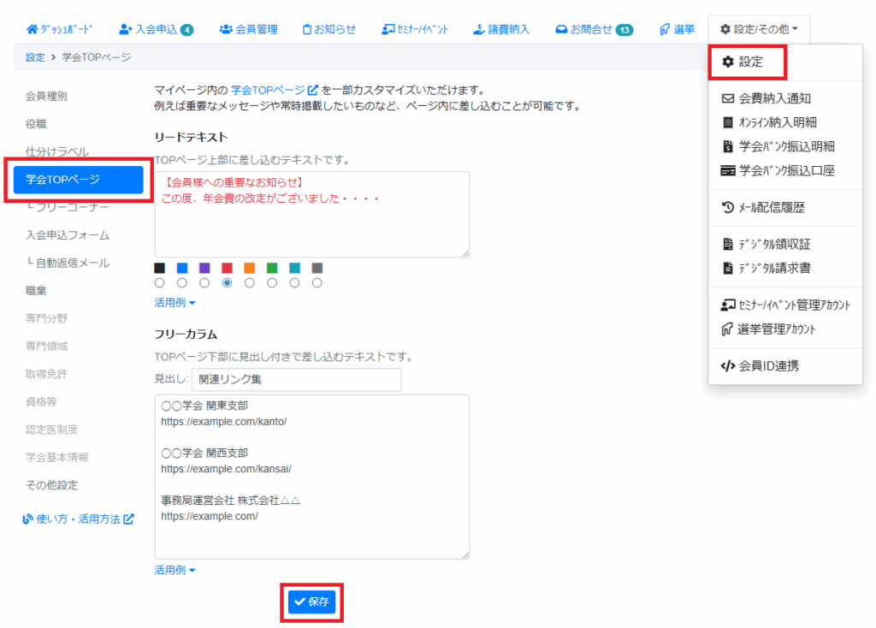Click the home icon for ダッシュボード

[x=33, y=29]
